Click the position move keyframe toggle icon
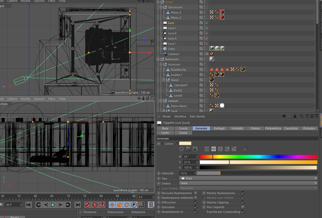Image resolution: width=322 pixels, height=218 pixels. click(x=112, y=205)
